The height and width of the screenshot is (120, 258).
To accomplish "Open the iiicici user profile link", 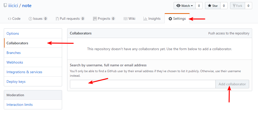I will pos(13,6).
